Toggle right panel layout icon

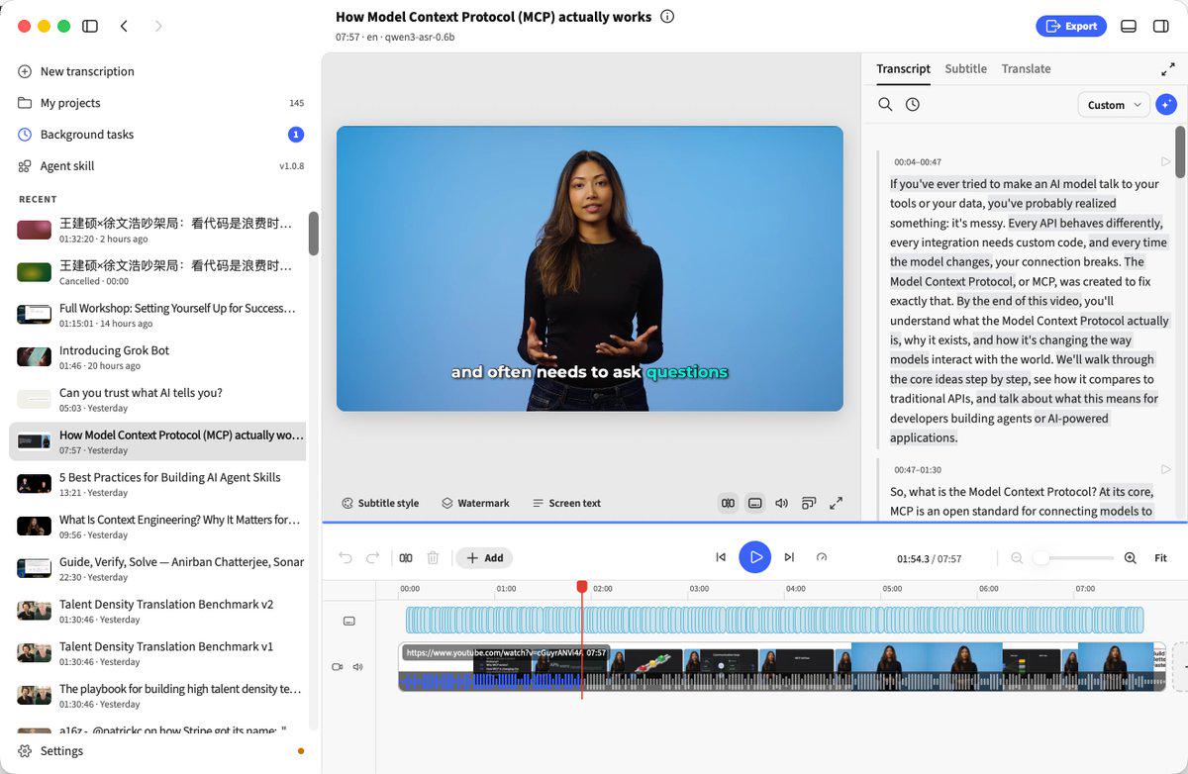(1161, 26)
